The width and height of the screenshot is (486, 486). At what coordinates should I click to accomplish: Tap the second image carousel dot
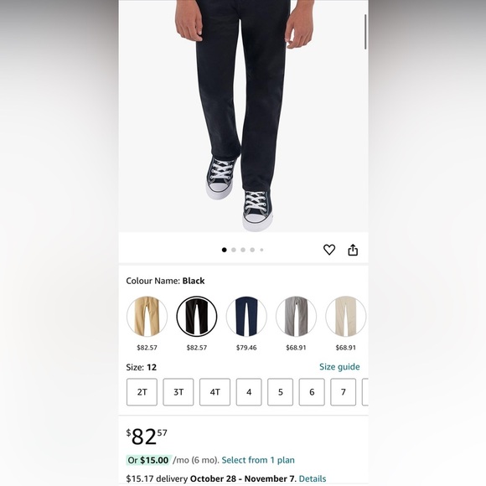click(x=234, y=250)
